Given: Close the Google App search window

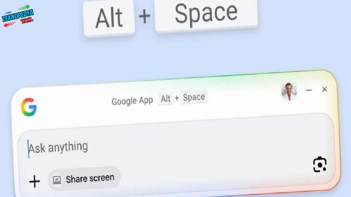Looking at the screenshot, I should (324, 89).
